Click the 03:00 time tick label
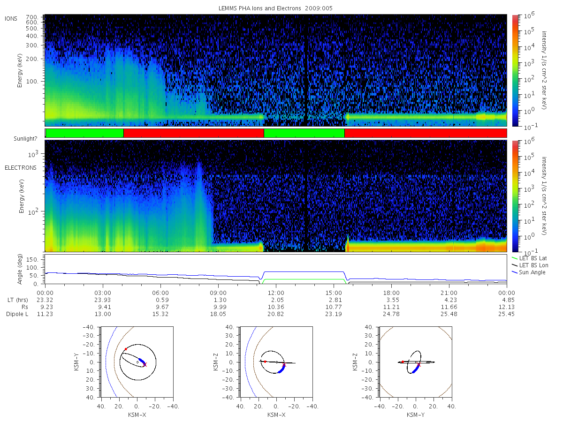This screenshot has width=563, height=422. click(x=103, y=293)
